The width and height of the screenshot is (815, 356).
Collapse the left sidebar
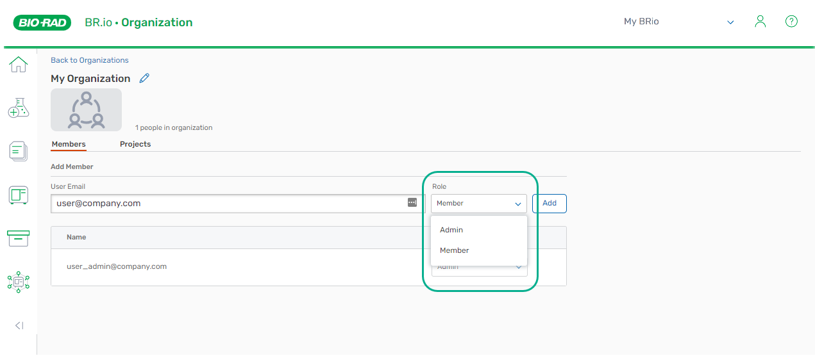[19, 325]
